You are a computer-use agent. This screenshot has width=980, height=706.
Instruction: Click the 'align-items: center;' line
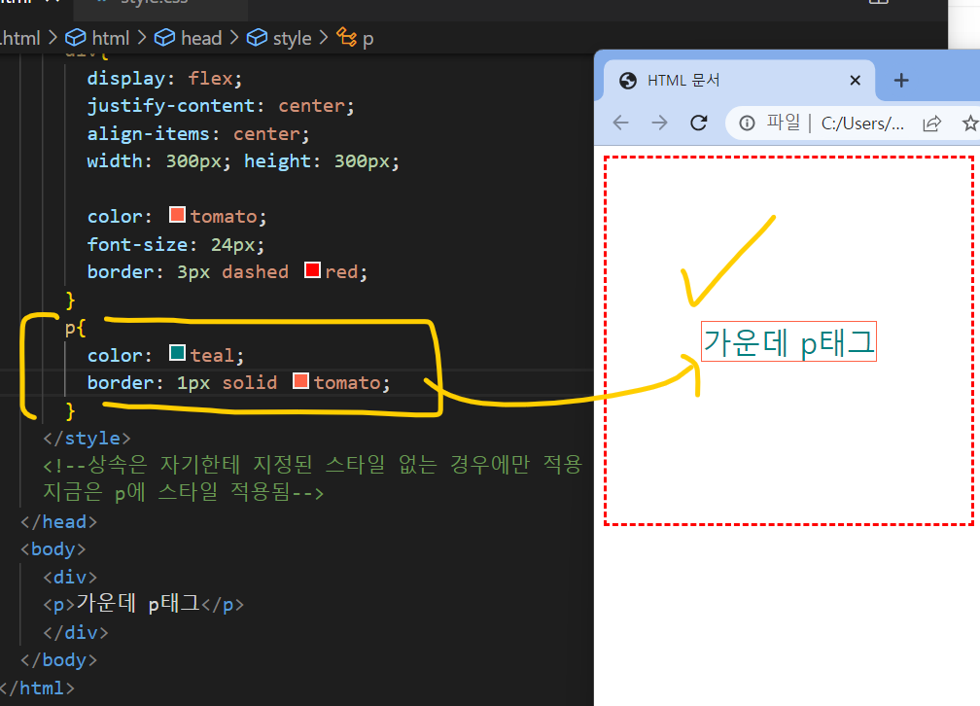click(x=198, y=134)
